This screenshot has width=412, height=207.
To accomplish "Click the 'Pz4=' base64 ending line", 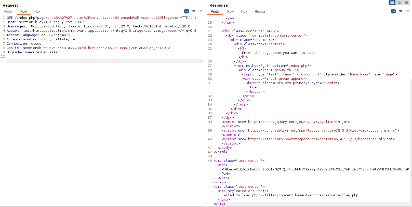I will click(226, 174).
